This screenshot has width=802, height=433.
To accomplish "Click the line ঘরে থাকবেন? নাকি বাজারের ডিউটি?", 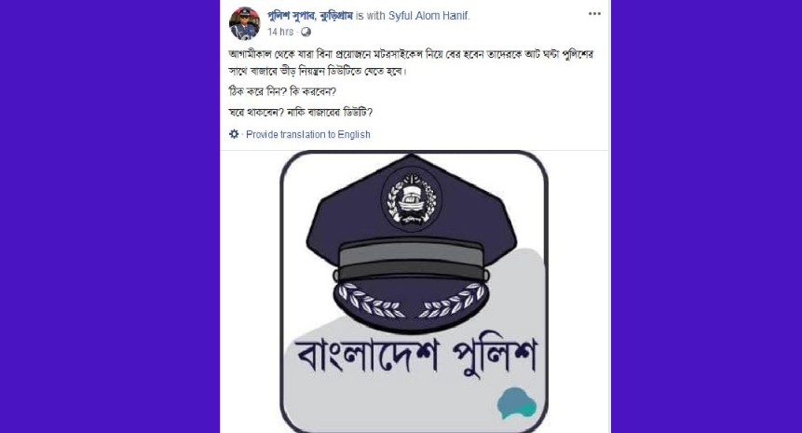I will click(x=301, y=113).
